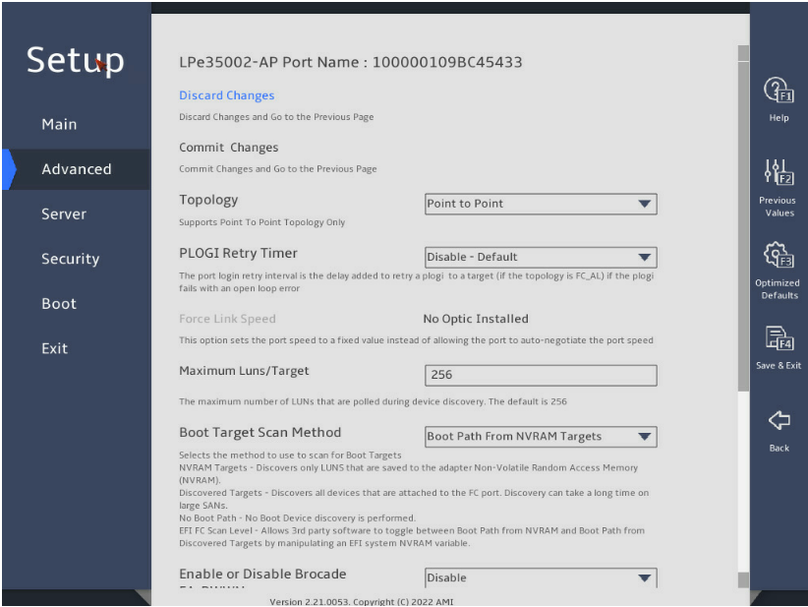This screenshot has height=607, width=808.
Task: Click the vertical scrollbar thumb
Action: [743, 226]
